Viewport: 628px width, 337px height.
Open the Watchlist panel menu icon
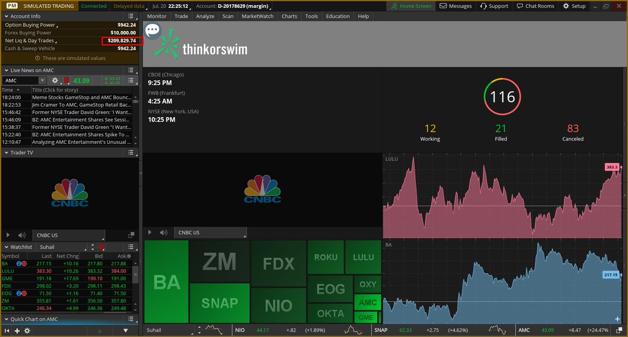pyautogui.click(x=131, y=247)
